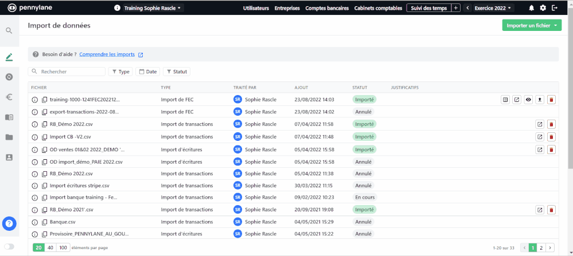
Task: Open the notifications bell
Action: click(x=531, y=8)
